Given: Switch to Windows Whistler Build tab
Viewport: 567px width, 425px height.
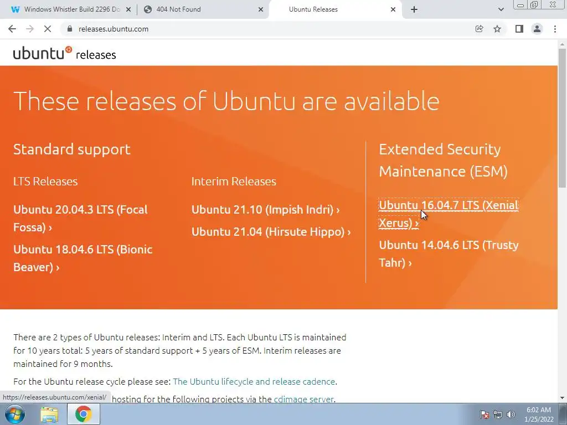Looking at the screenshot, I should tap(66, 9).
